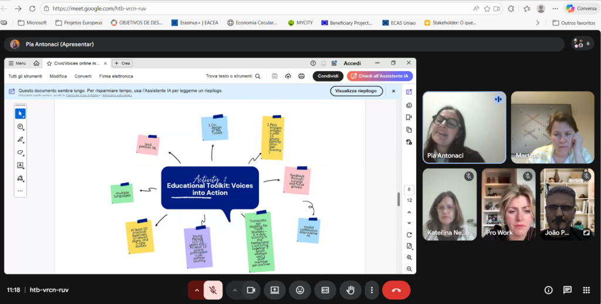This screenshot has height=304, width=601.
Task: Raise your hand in the meeting
Action: pos(350,290)
